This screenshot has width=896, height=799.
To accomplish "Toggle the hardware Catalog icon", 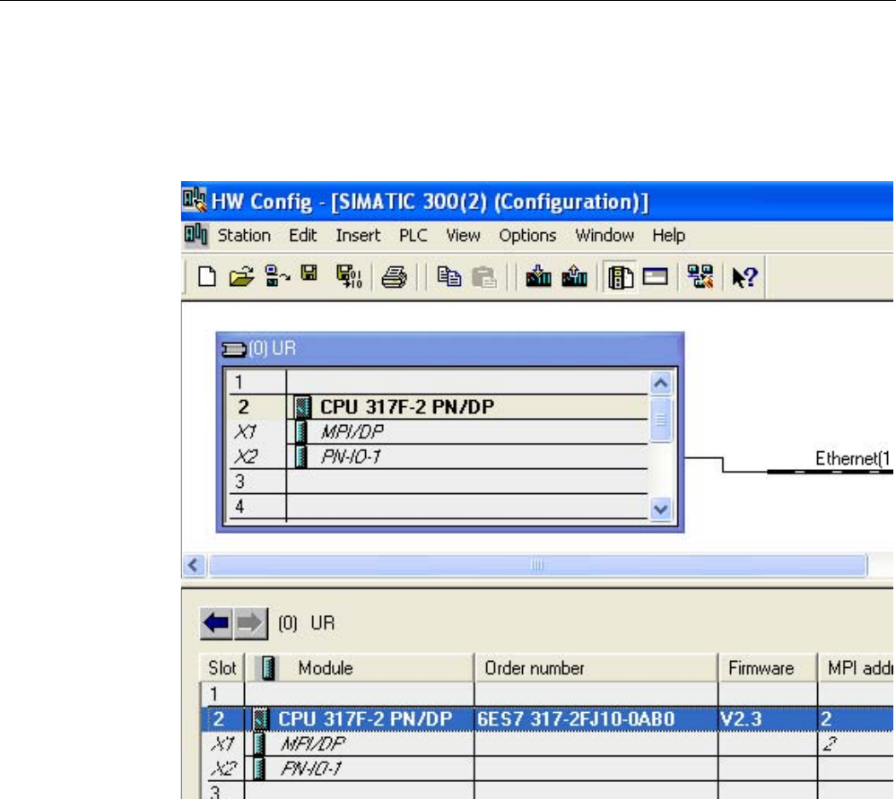I will point(621,278).
